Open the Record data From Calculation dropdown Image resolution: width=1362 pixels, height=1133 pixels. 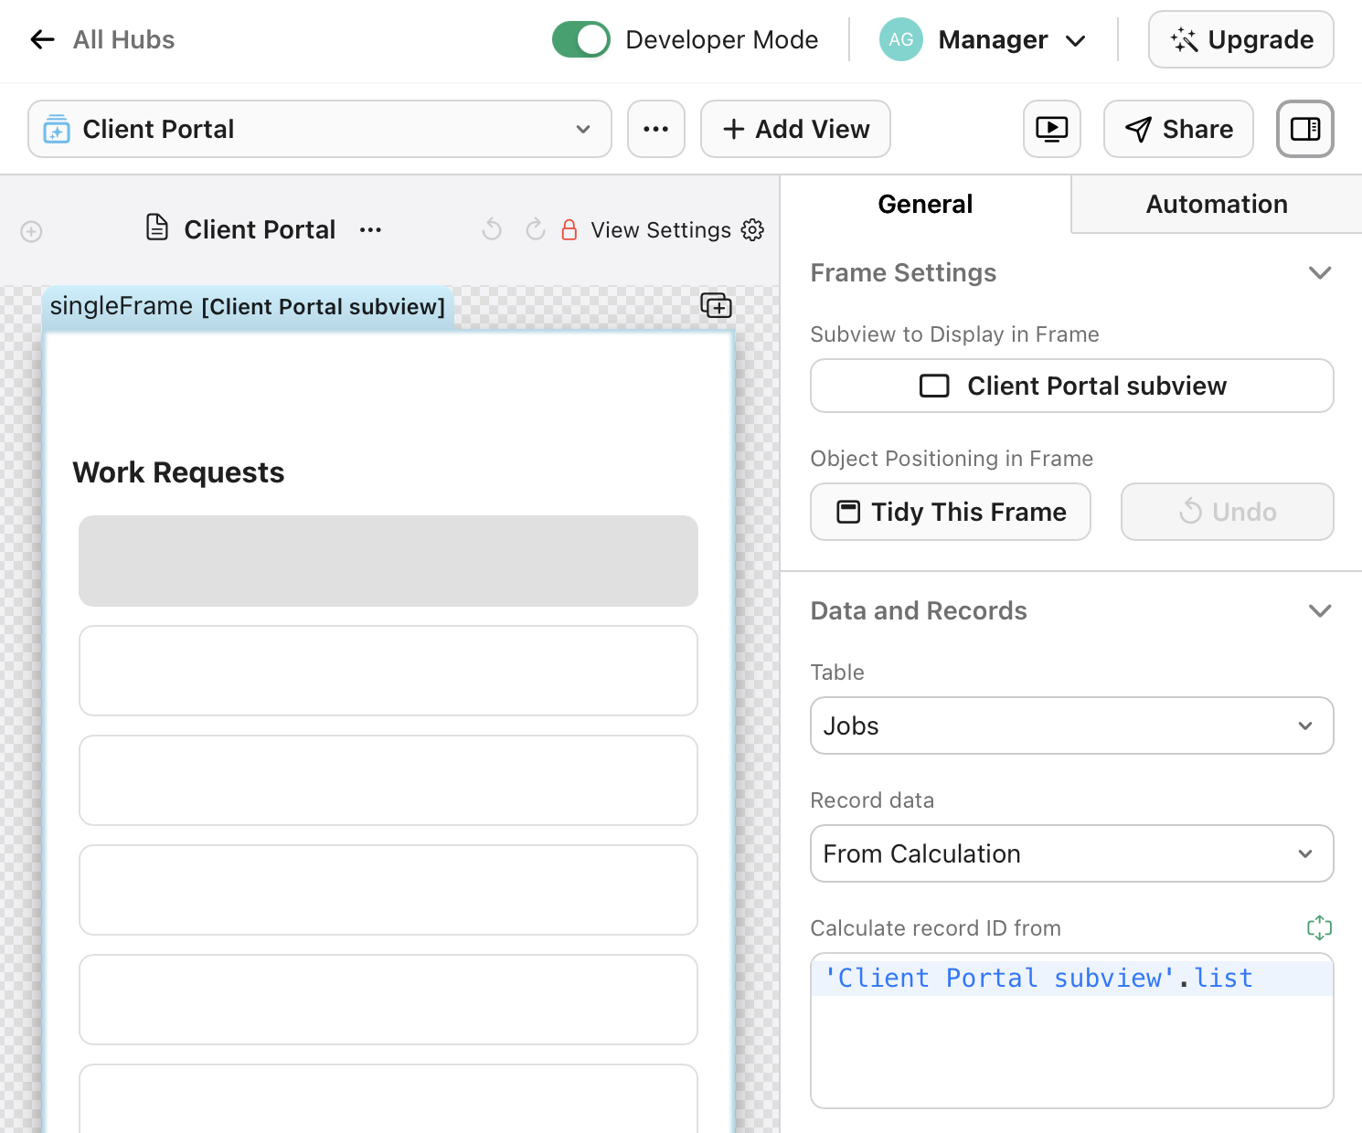click(1071, 853)
